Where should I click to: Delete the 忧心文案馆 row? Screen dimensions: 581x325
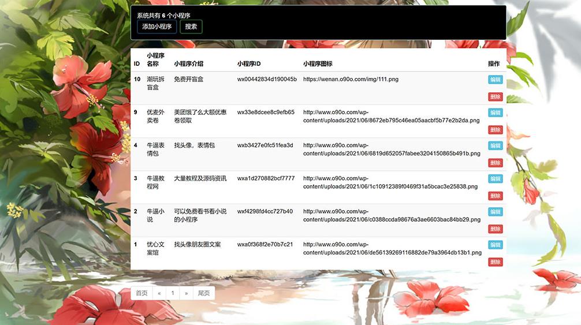tap(495, 262)
